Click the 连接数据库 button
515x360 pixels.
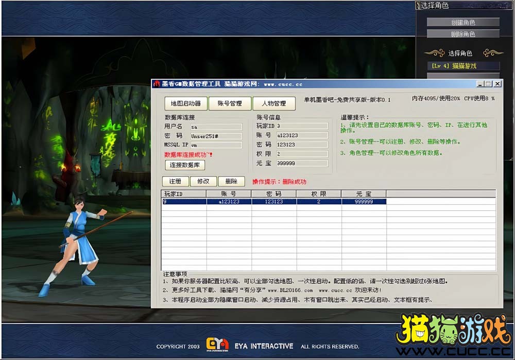pyautogui.click(x=185, y=165)
